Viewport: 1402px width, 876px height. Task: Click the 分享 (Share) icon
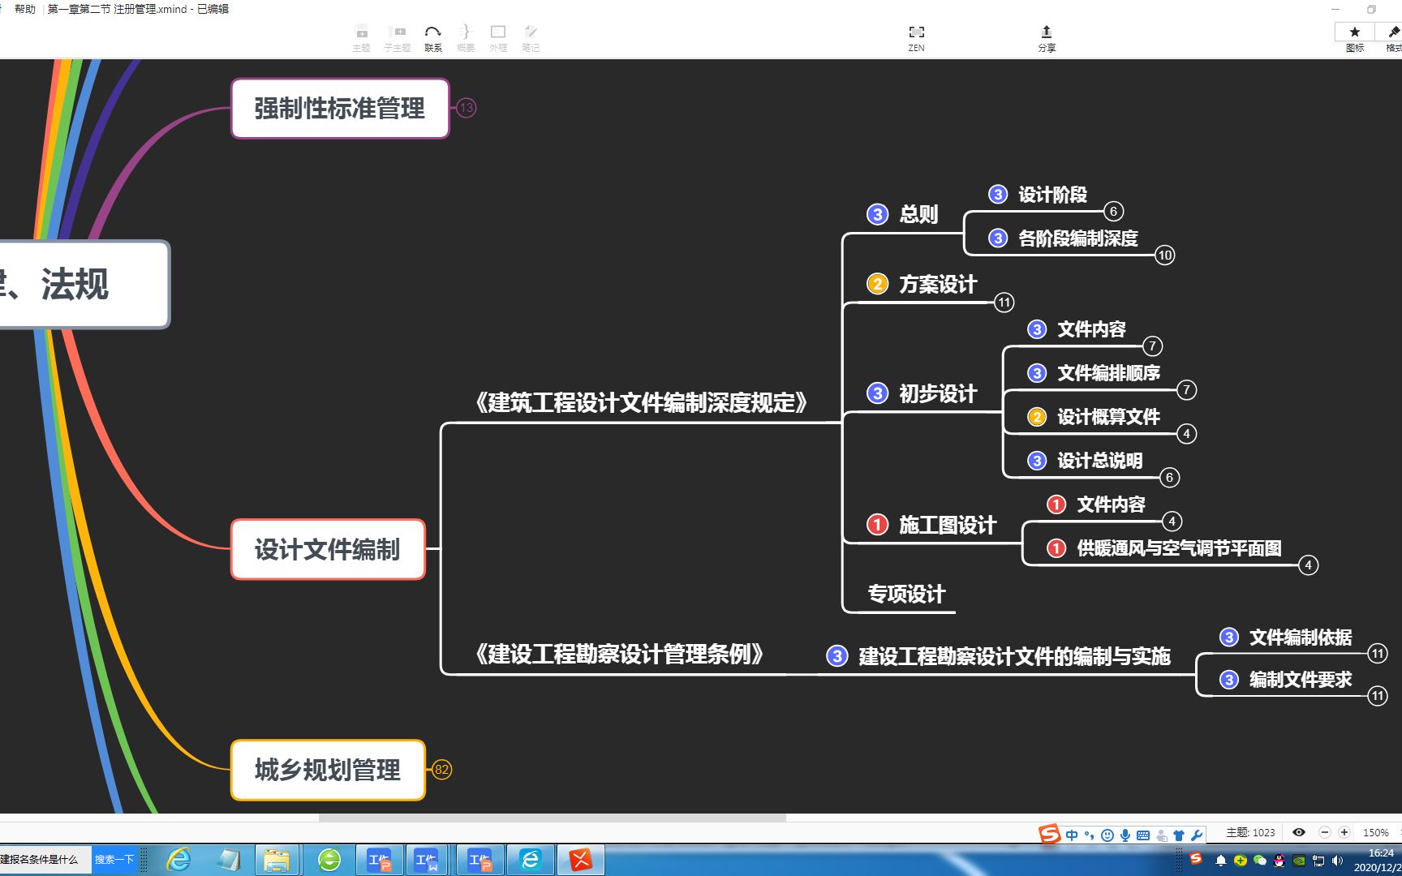[1047, 37]
